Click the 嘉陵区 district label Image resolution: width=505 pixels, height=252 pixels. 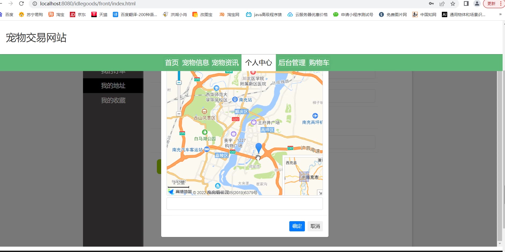[222, 155]
